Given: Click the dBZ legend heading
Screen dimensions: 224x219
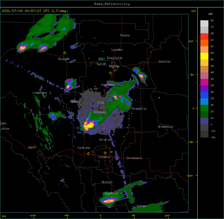Looking at the screenshot, I should [x=210, y=14].
